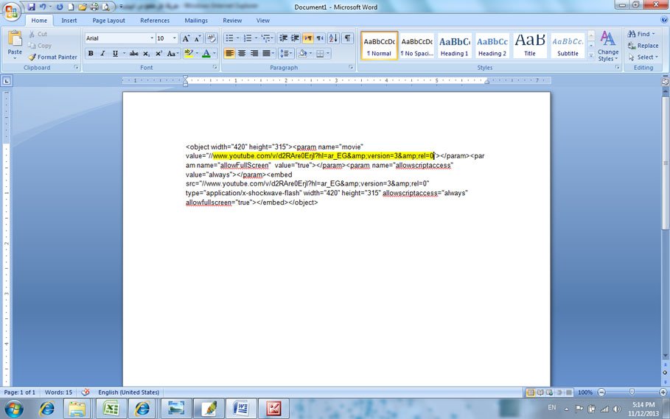Toggle Strikethrough formatting

(133, 53)
